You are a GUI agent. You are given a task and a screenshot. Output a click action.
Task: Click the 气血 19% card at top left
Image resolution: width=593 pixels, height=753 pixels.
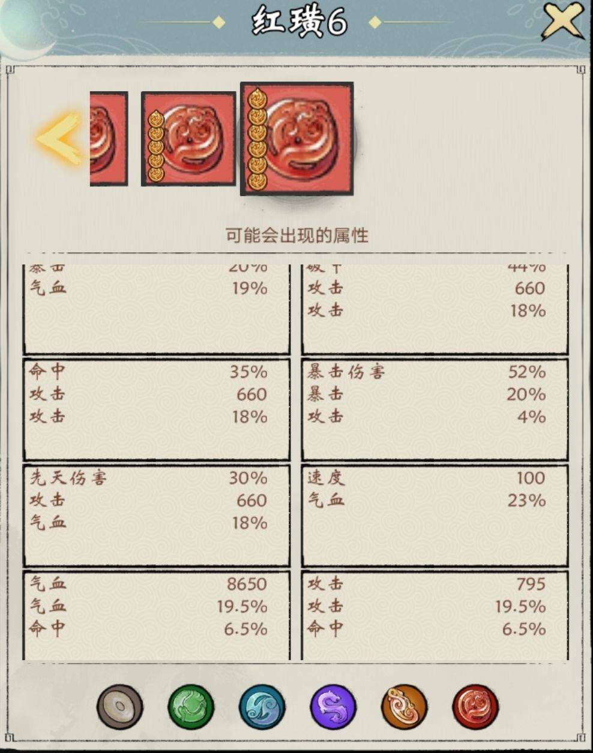click(x=156, y=309)
